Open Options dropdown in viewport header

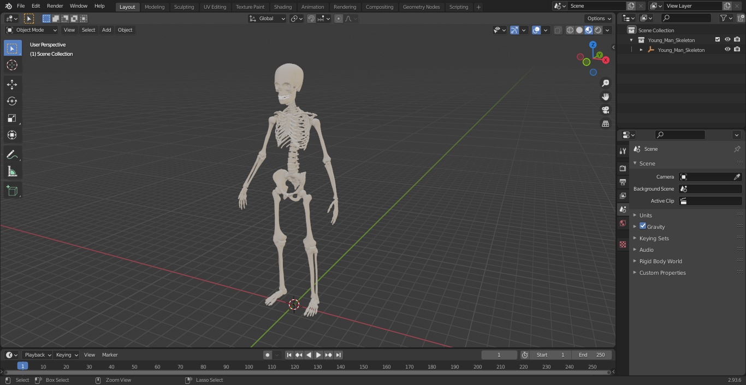600,19
